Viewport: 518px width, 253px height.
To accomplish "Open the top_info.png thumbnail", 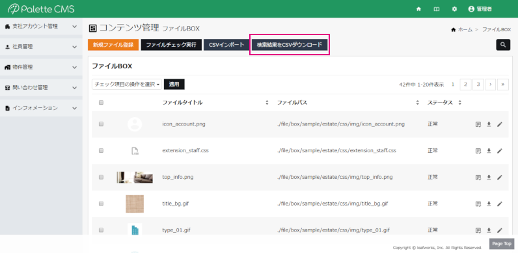I will click(x=135, y=178).
